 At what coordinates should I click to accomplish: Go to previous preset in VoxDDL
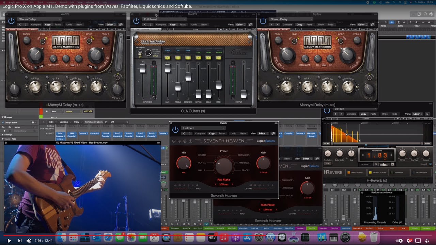click(x=20, y=24)
